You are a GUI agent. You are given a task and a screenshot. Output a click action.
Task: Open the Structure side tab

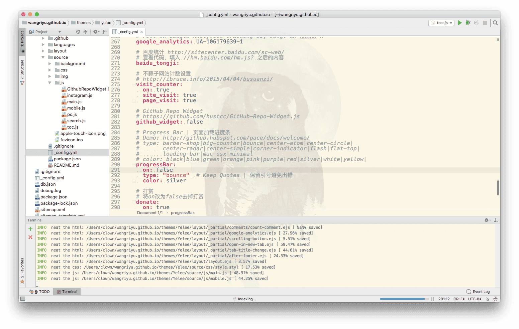[x=22, y=72]
